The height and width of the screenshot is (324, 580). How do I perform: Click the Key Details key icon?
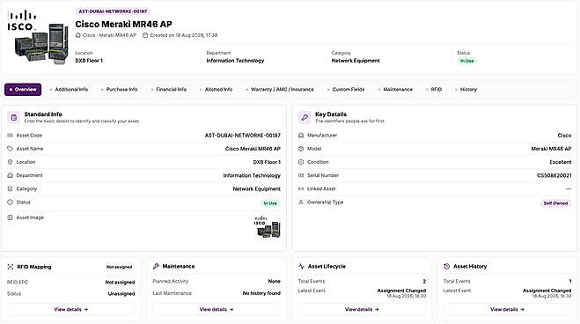point(305,118)
